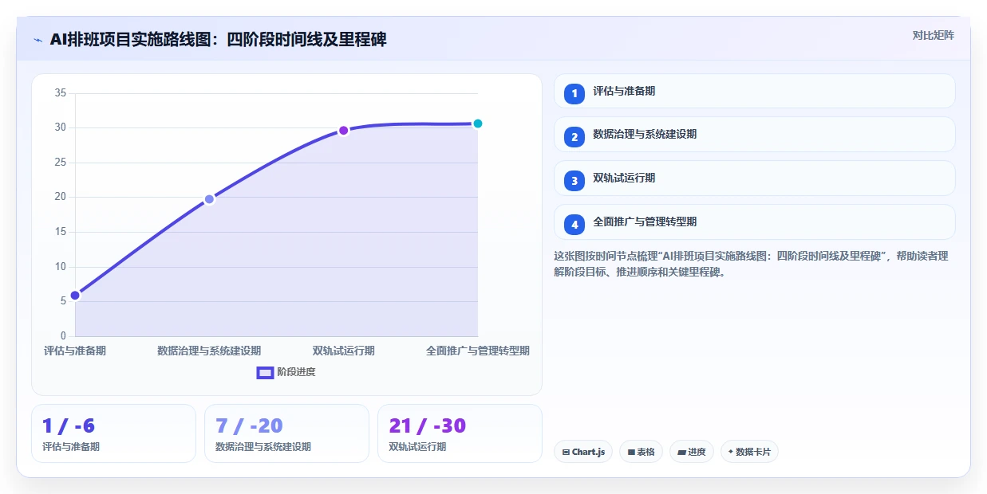Select the 双轨试运行期 step row
This screenshot has height=494, width=987.
754,178
